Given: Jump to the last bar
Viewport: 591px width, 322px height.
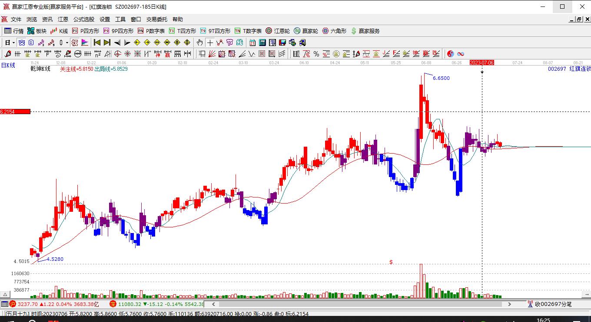Looking at the screenshot, I should pos(107,43).
